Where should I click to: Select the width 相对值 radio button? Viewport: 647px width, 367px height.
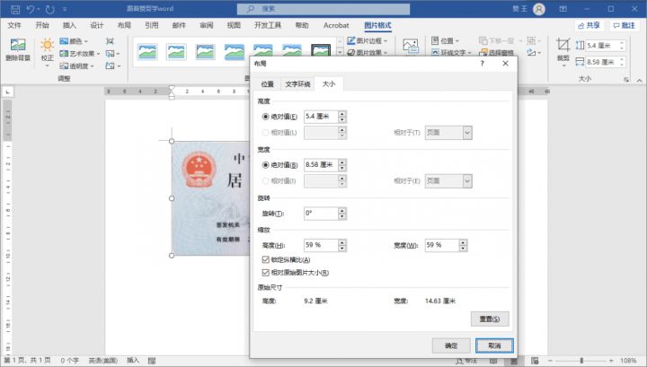266,181
